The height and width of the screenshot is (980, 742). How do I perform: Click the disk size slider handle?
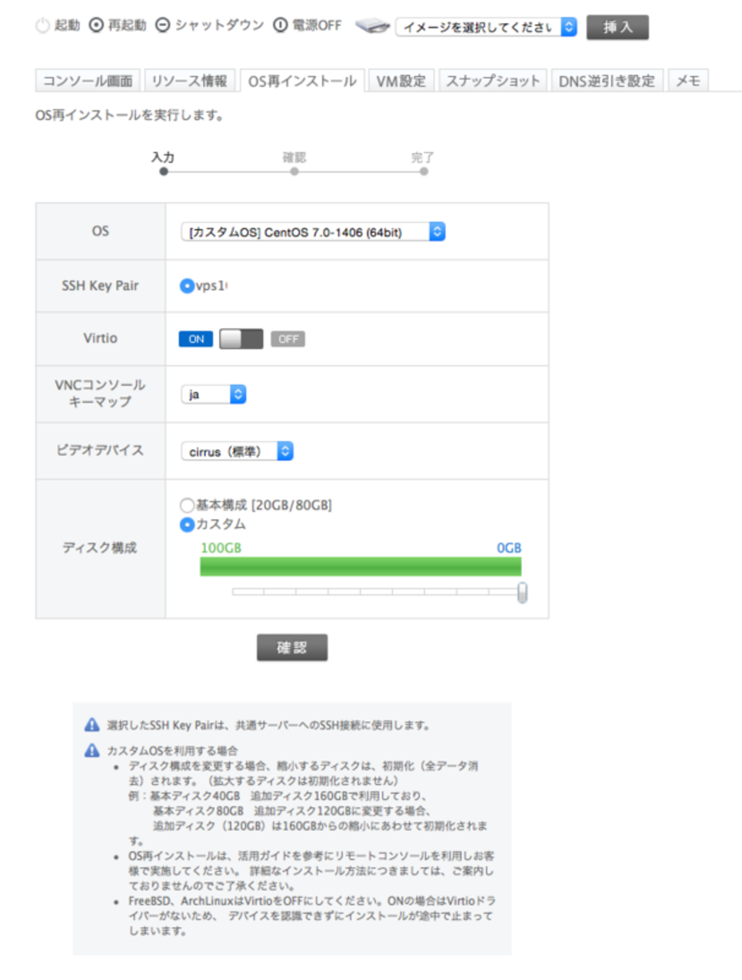click(522, 592)
